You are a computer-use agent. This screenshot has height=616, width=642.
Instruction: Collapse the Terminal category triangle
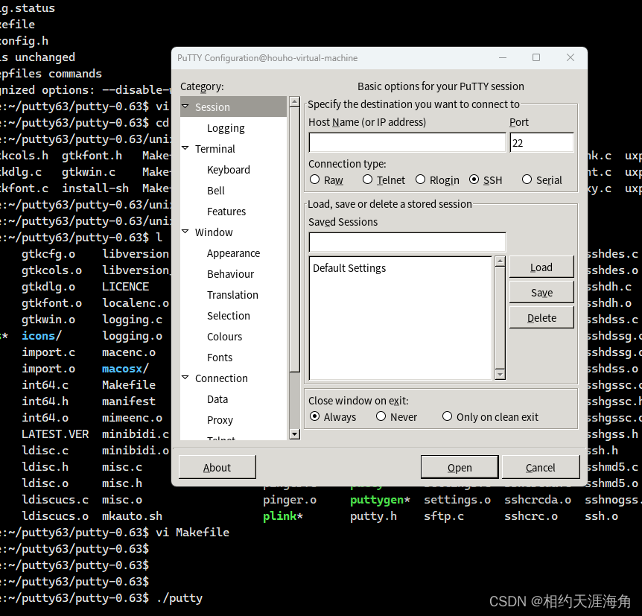(x=185, y=148)
